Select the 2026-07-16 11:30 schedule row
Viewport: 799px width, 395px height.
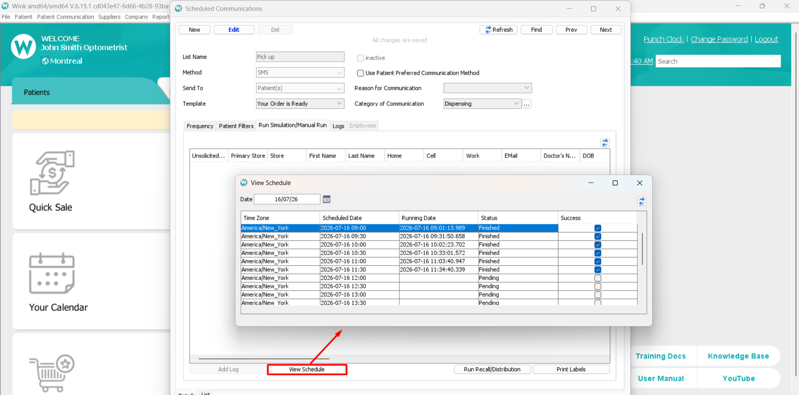coord(439,270)
